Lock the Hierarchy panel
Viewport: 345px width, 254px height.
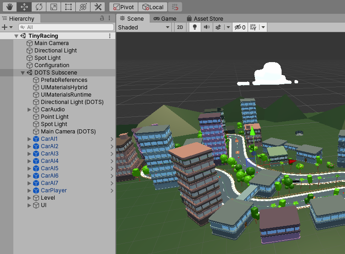click(102, 18)
